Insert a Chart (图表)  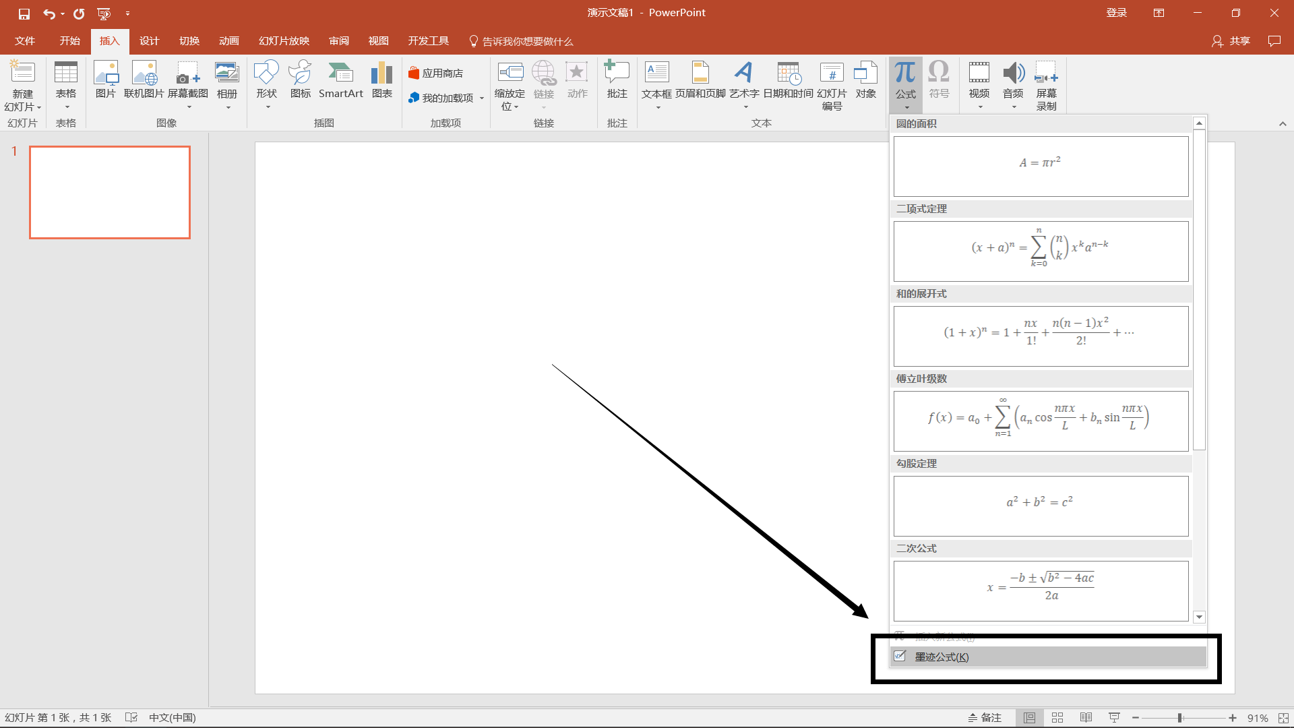tap(382, 81)
